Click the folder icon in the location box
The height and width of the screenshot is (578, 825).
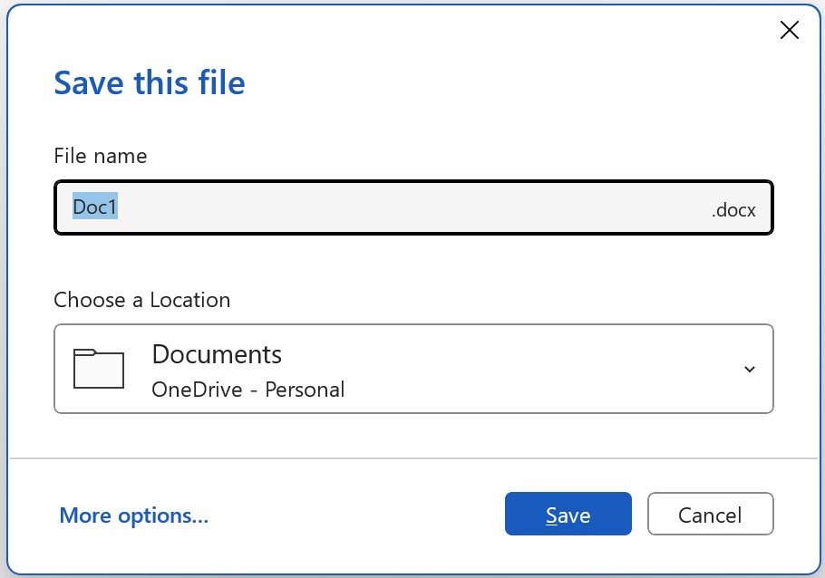(98, 368)
